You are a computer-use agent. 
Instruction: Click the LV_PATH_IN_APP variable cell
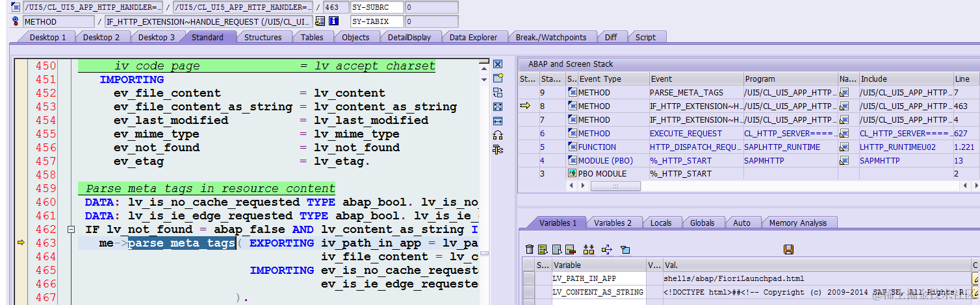[599, 278]
